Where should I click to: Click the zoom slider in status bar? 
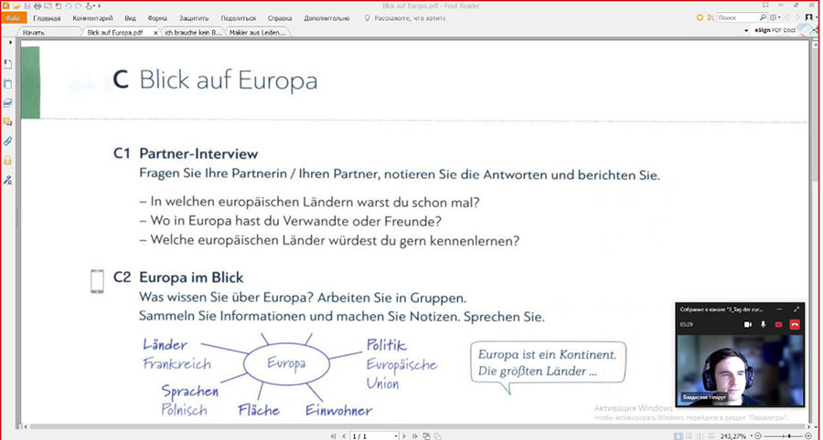click(785, 435)
